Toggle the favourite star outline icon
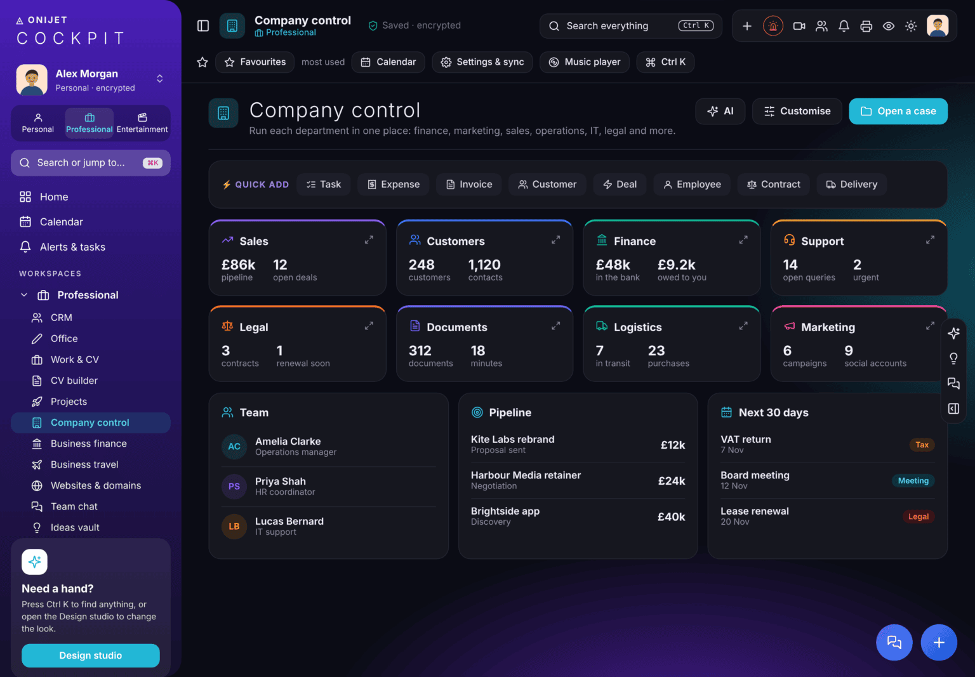Screen dimensions: 975x677 tap(202, 62)
